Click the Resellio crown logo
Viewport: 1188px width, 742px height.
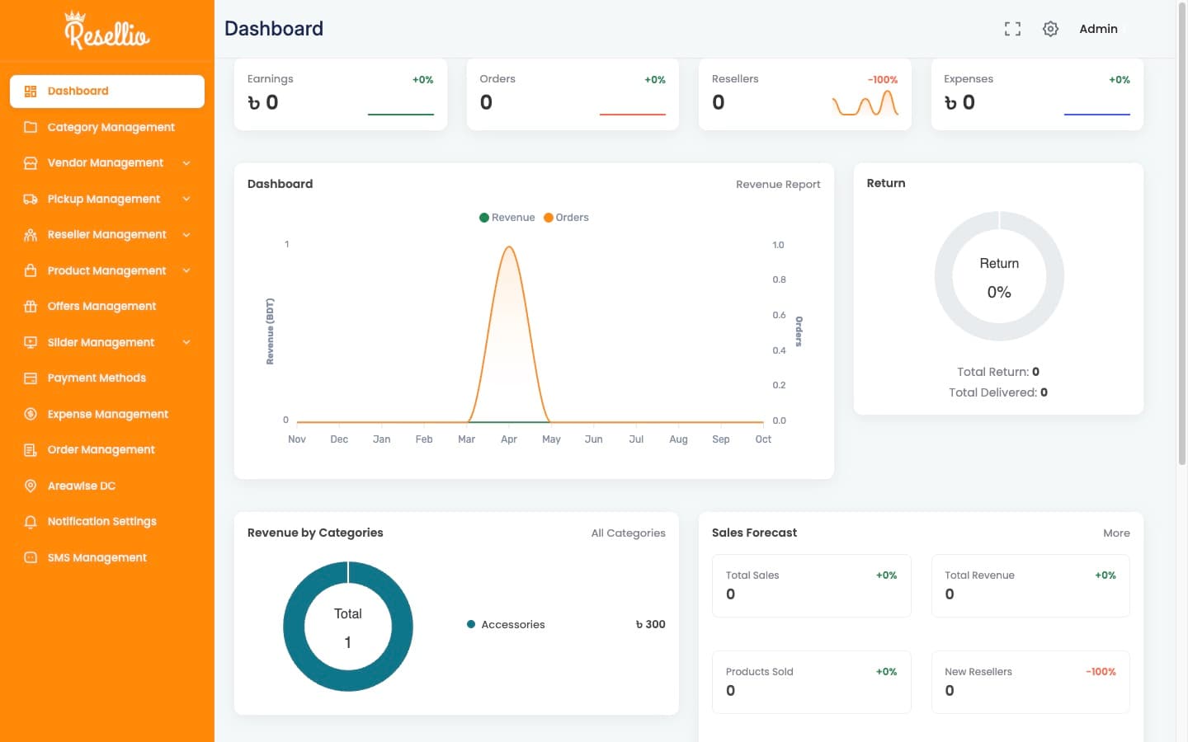(x=107, y=31)
